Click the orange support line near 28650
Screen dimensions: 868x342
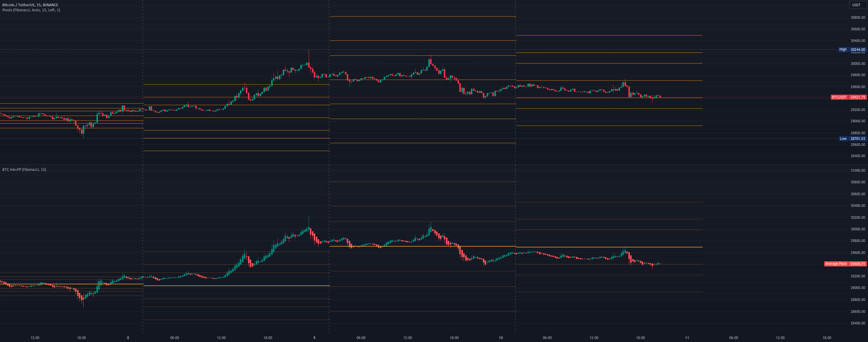tap(421, 143)
